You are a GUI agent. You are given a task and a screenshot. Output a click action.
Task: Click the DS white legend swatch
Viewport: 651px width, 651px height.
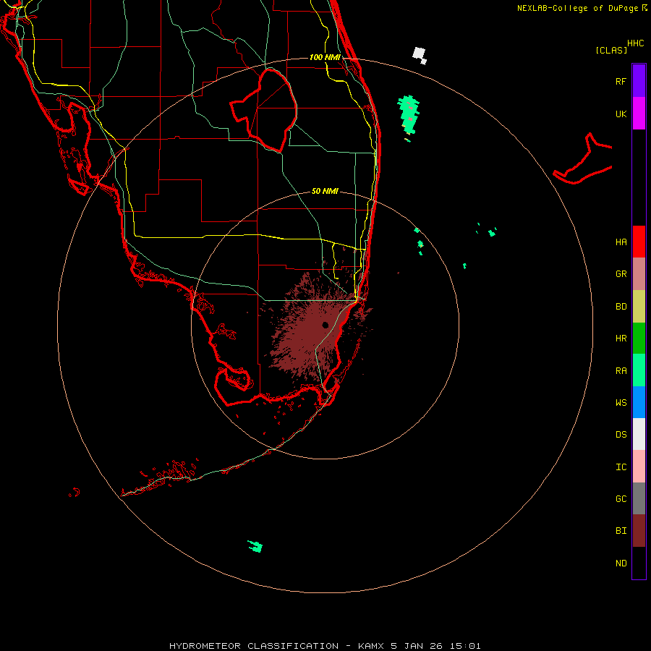639,434
